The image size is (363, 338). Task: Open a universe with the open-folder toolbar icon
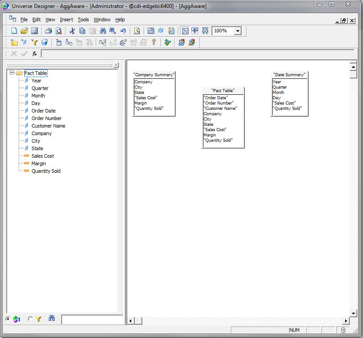click(24, 31)
